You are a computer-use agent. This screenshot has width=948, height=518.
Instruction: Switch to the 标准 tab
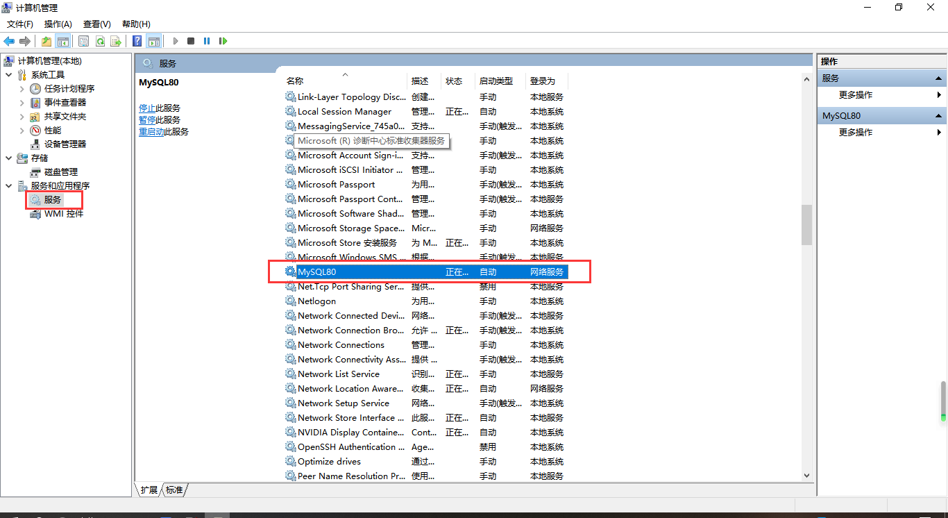[x=174, y=490]
